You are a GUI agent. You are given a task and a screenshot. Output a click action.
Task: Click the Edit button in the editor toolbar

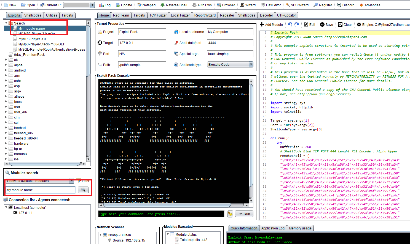[310, 24]
